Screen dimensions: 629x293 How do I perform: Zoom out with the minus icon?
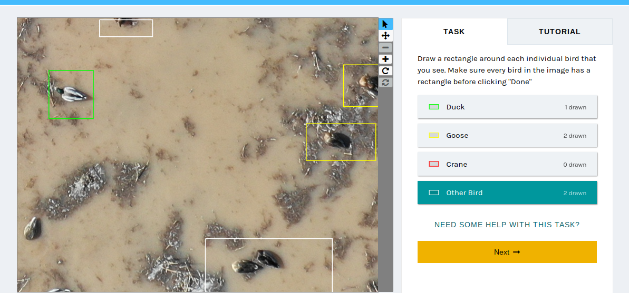point(385,48)
